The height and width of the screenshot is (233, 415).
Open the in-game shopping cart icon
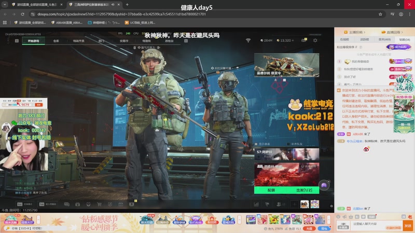pyautogui.click(x=99, y=204)
